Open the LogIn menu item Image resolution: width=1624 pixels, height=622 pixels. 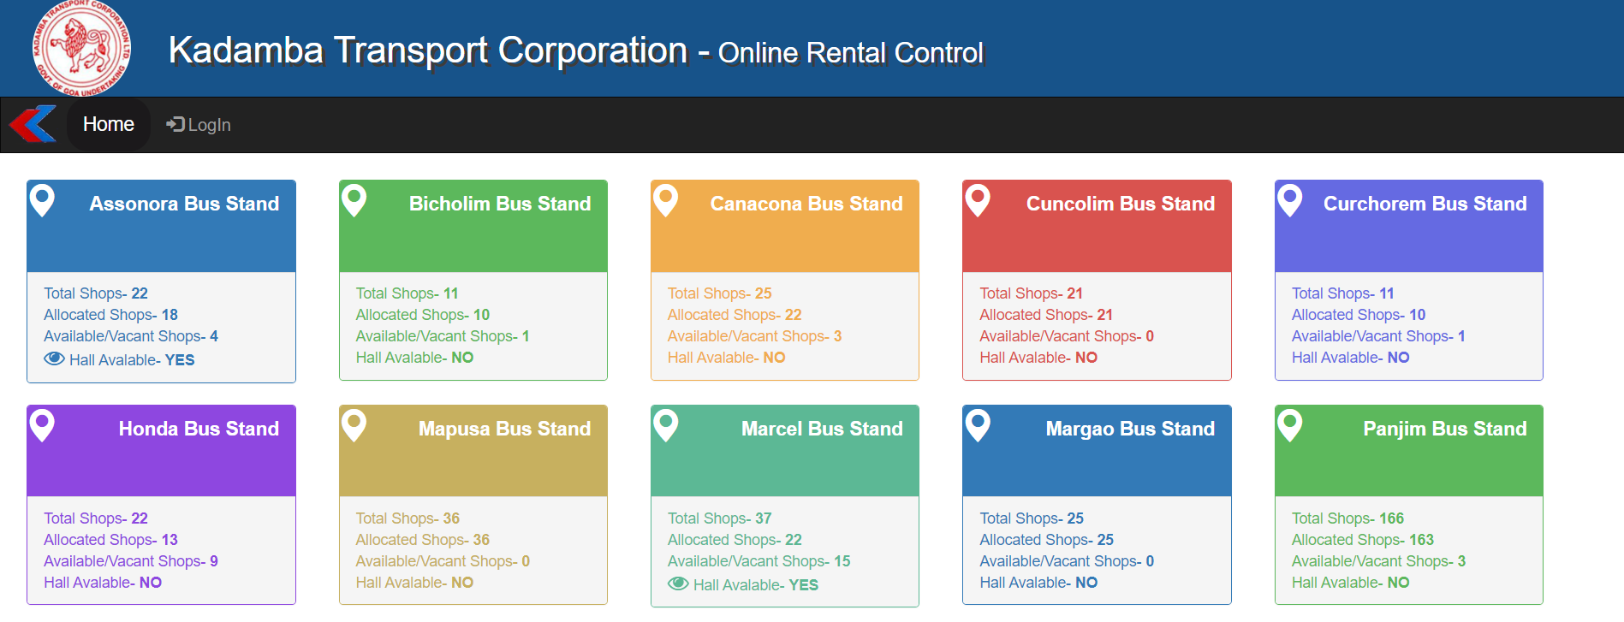(x=199, y=125)
